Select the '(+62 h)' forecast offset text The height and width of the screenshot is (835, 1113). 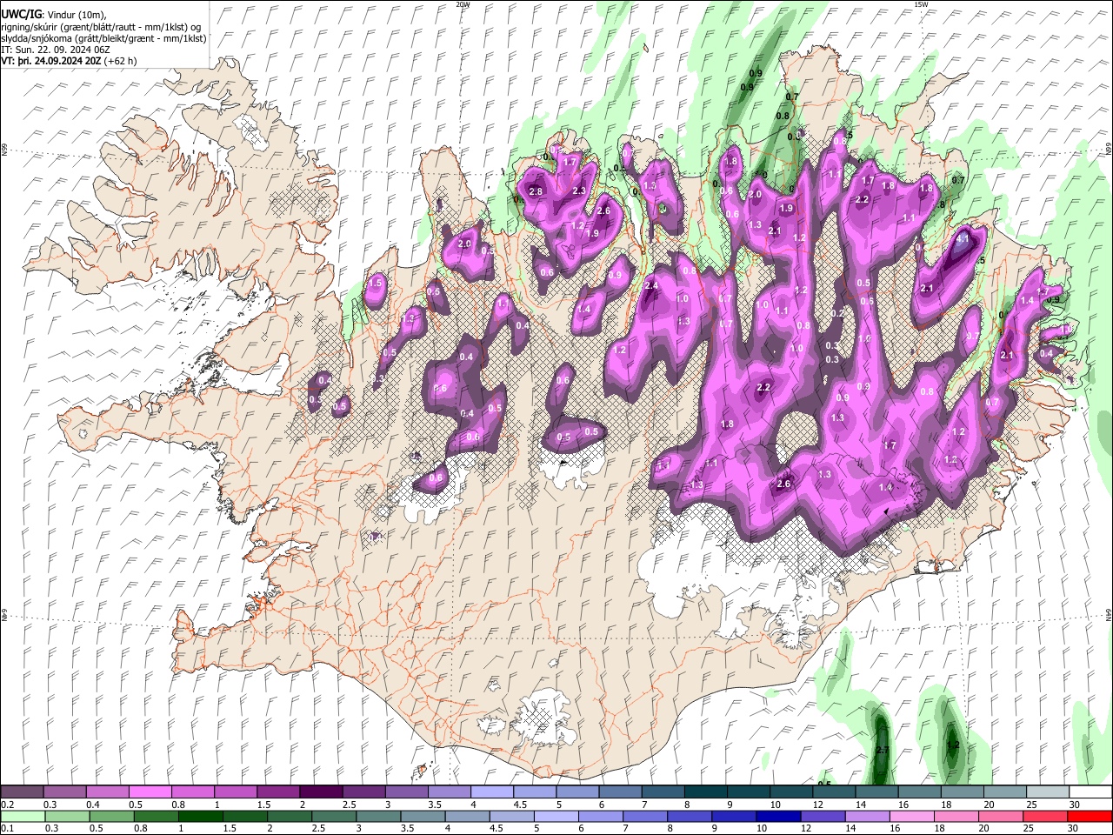(120, 61)
